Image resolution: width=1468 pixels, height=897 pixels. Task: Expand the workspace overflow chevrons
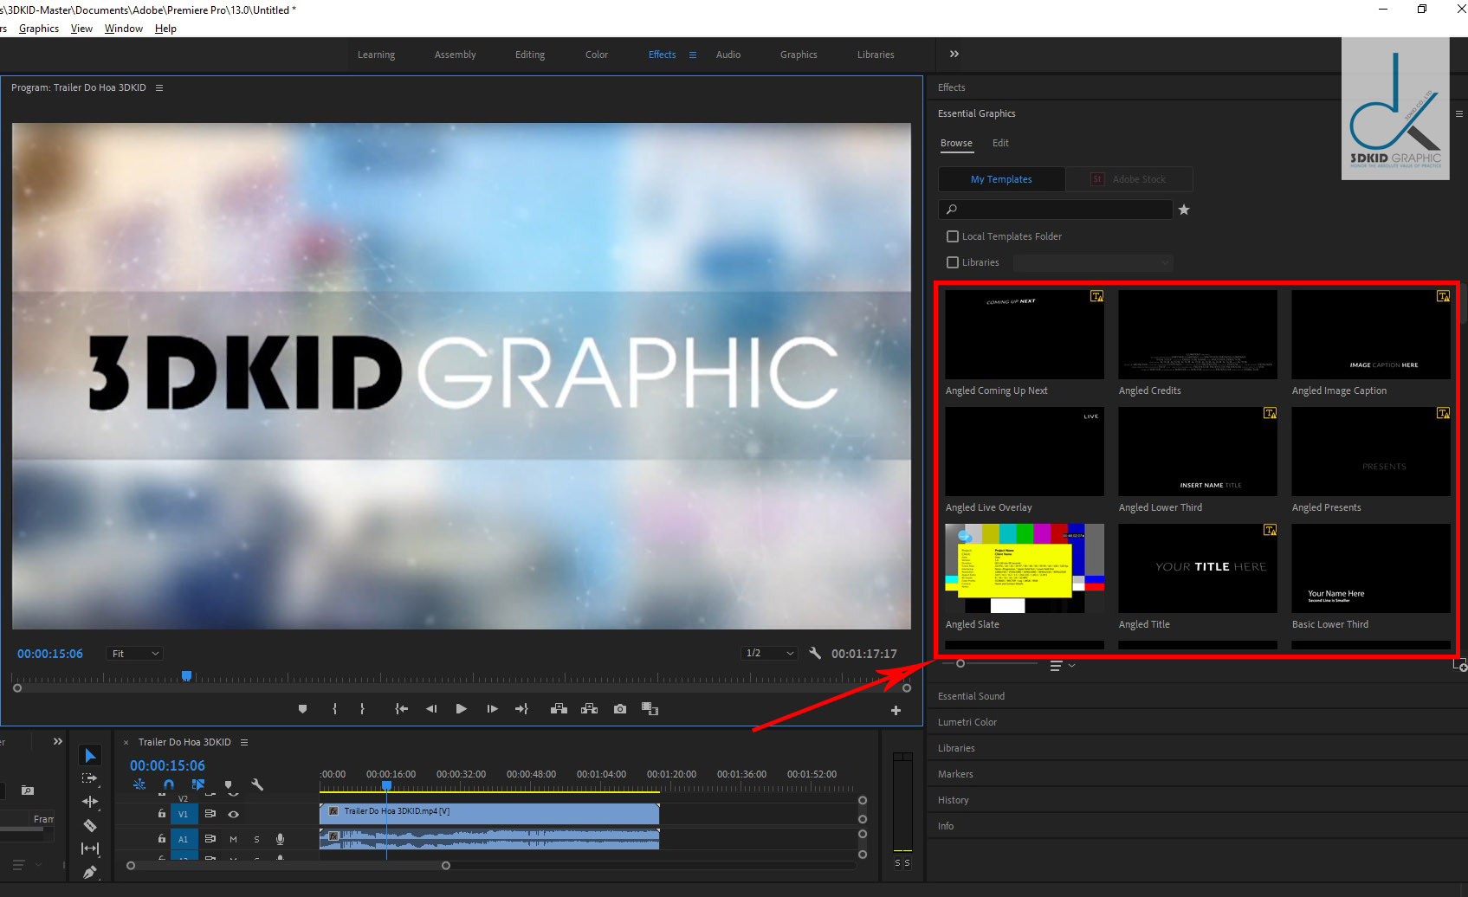click(x=954, y=54)
